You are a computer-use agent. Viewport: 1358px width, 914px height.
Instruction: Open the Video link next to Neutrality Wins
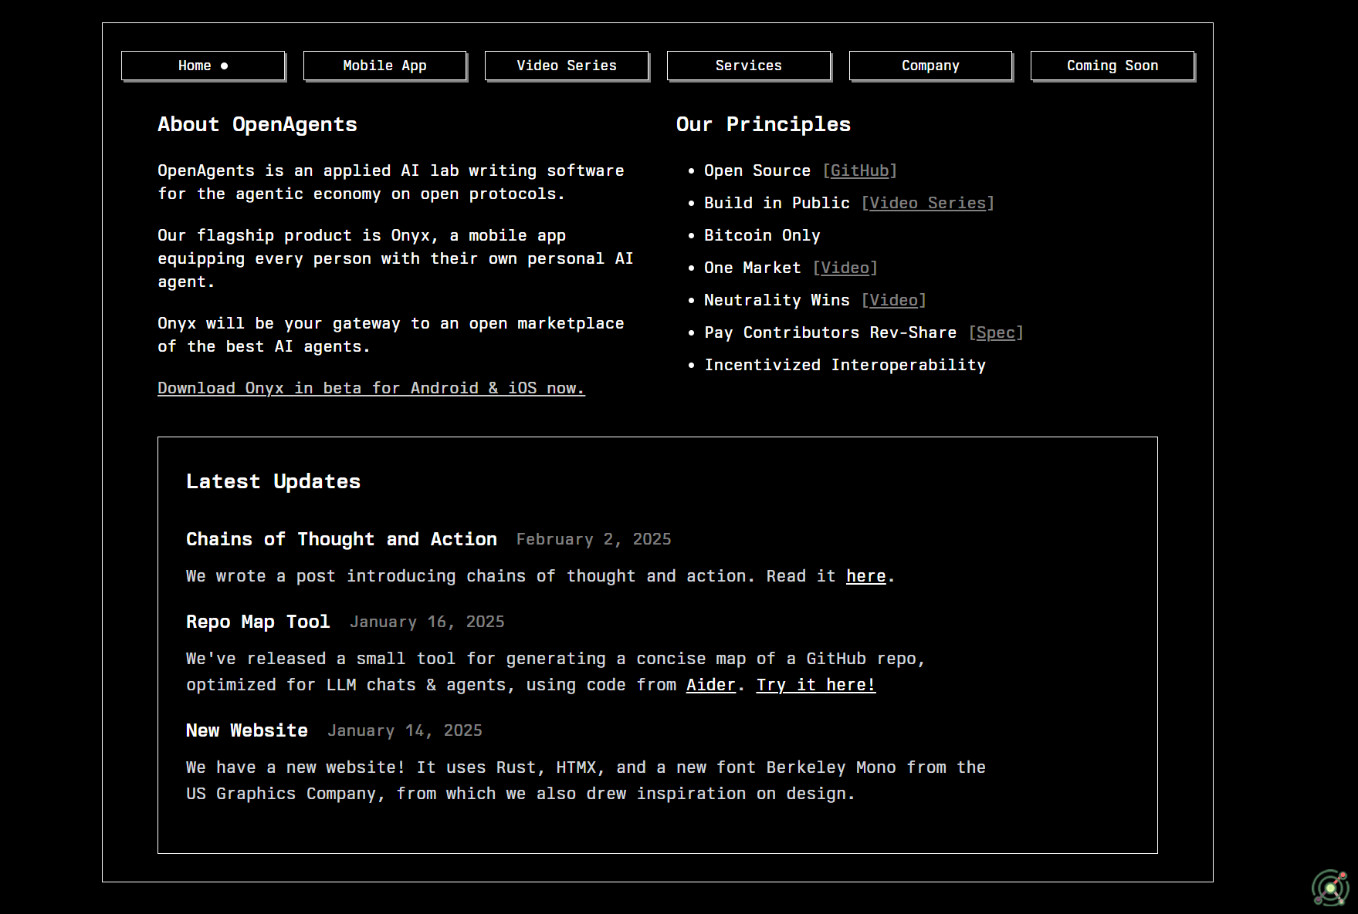(x=893, y=300)
